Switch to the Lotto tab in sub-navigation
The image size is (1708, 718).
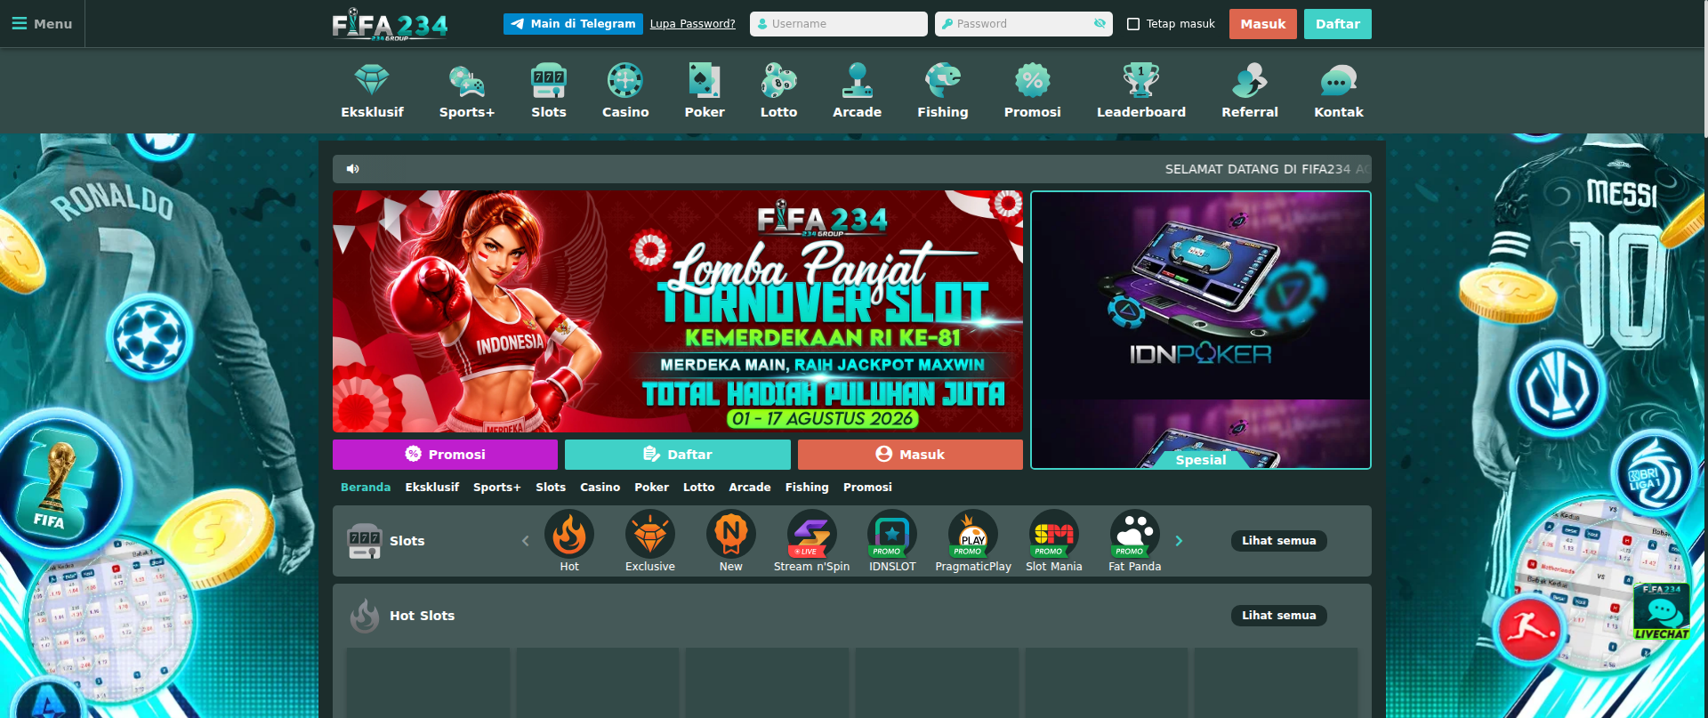pos(699,488)
